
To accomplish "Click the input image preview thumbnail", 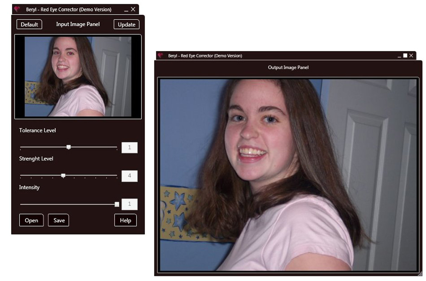I will pyautogui.click(x=78, y=77).
